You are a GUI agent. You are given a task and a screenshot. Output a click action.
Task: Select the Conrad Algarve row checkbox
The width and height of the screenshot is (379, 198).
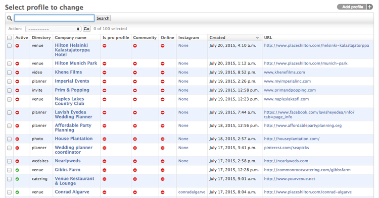(9, 192)
